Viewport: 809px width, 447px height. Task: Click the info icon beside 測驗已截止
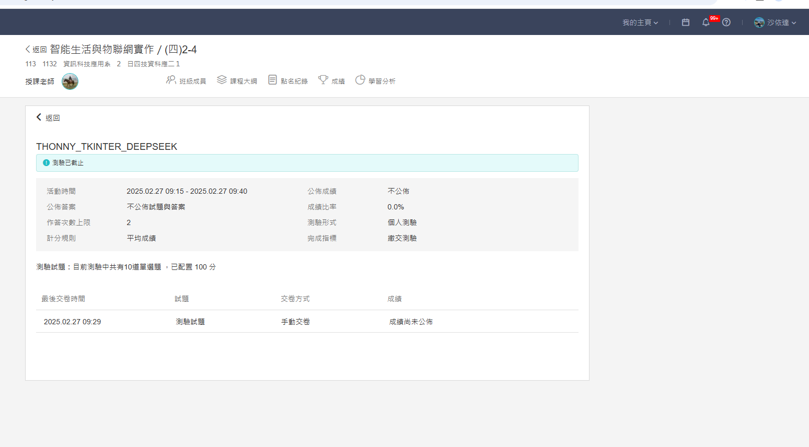(x=46, y=163)
